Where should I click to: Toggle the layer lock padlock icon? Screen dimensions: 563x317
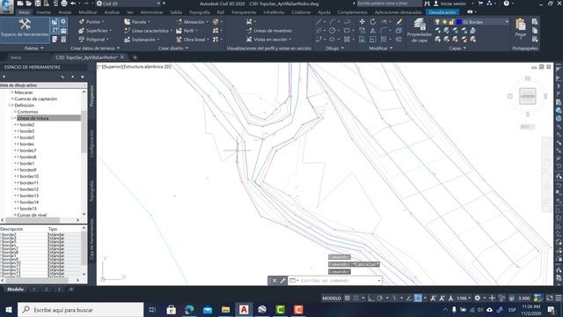(451, 22)
